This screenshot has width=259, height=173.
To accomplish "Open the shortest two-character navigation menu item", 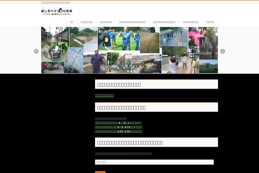I will (x=72, y=22).
